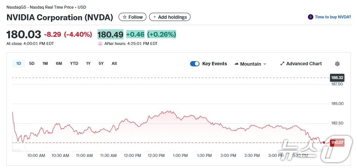
Task: Click the chart settings gear icon
Action: point(337,64)
